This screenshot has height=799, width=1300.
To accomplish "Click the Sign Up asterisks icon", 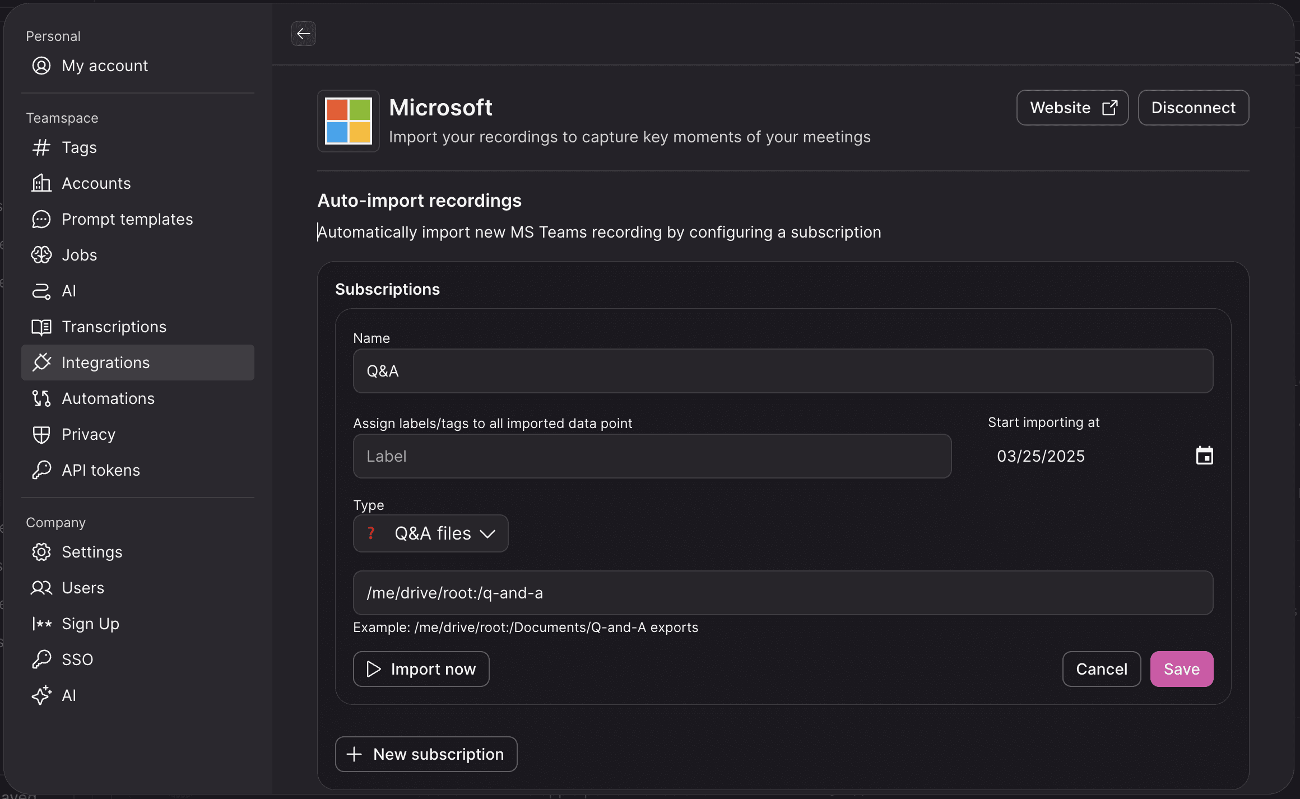I will click(x=41, y=624).
